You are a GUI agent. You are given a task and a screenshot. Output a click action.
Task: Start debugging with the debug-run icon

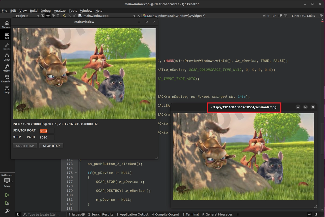click(7, 203)
